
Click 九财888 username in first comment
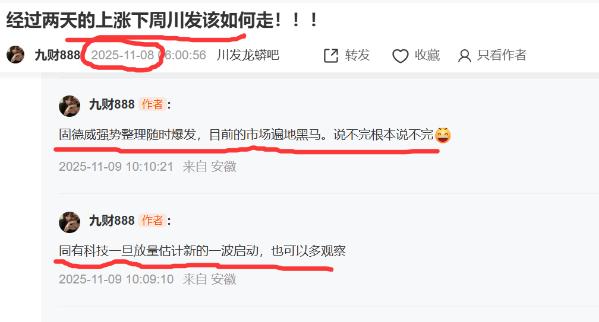[x=112, y=104]
